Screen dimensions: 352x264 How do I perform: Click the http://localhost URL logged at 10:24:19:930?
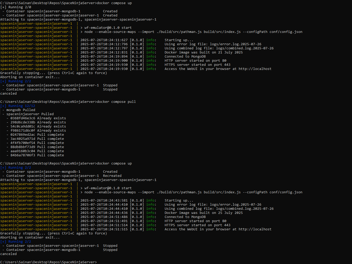click(255, 69)
